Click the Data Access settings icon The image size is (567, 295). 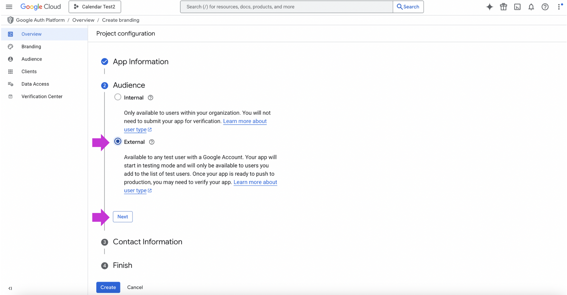pyautogui.click(x=11, y=84)
